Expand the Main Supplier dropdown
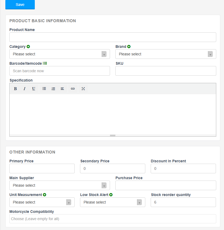This screenshot has height=230, width=224. 59,185
